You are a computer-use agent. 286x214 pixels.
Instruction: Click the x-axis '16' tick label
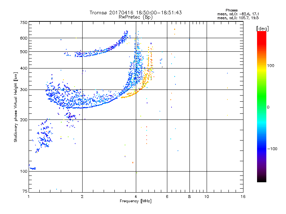(243, 197)
